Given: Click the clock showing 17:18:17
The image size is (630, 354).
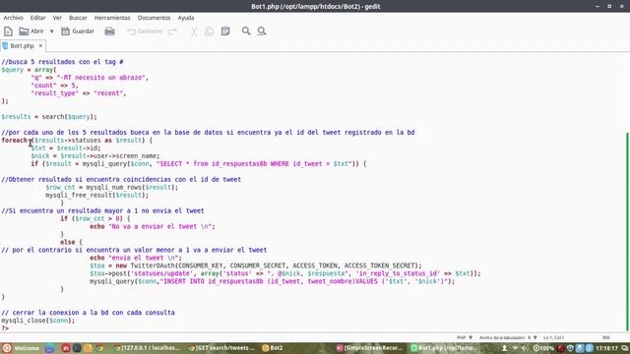Looking at the screenshot, I should click(x=606, y=348).
